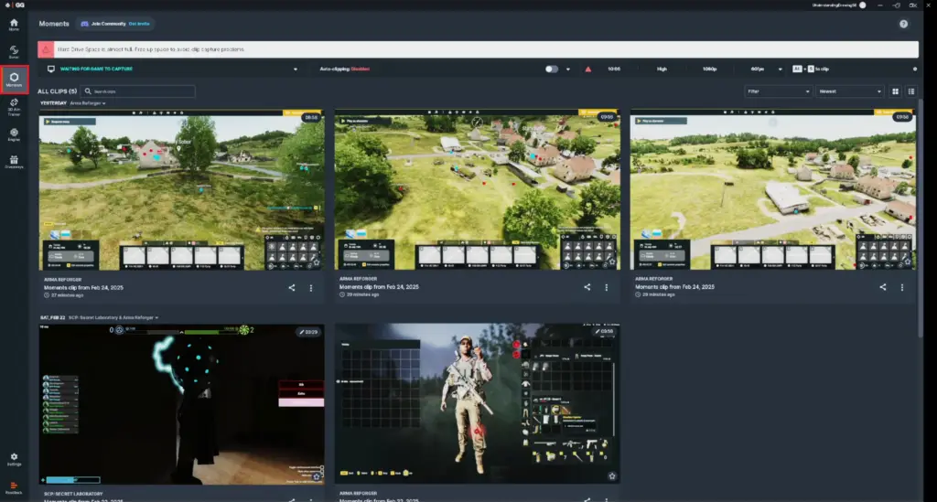Favorite the first Arma Reforger clip star
This screenshot has height=502, width=937.
click(x=316, y=262)
